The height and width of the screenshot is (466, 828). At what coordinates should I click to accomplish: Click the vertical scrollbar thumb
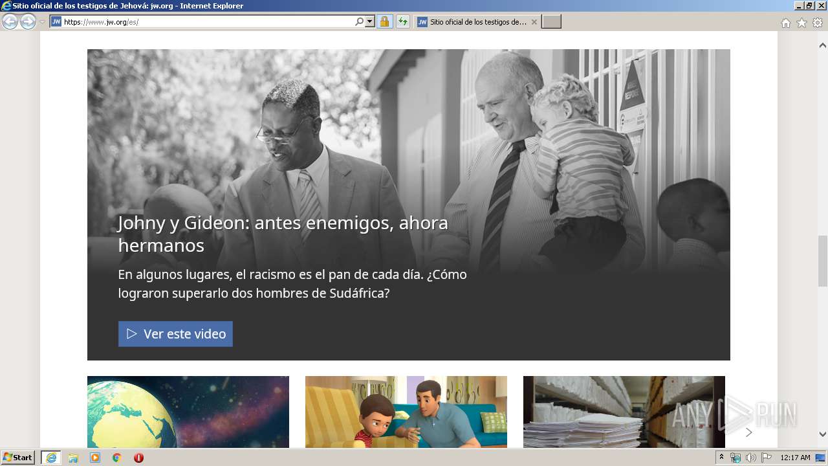[x=823, y=260]
